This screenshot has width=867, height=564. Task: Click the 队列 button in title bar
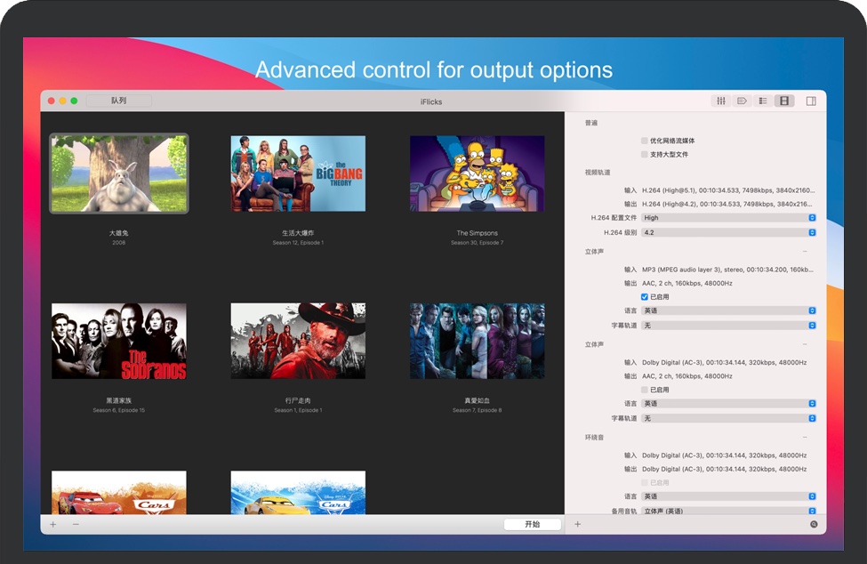pos(119,101)
